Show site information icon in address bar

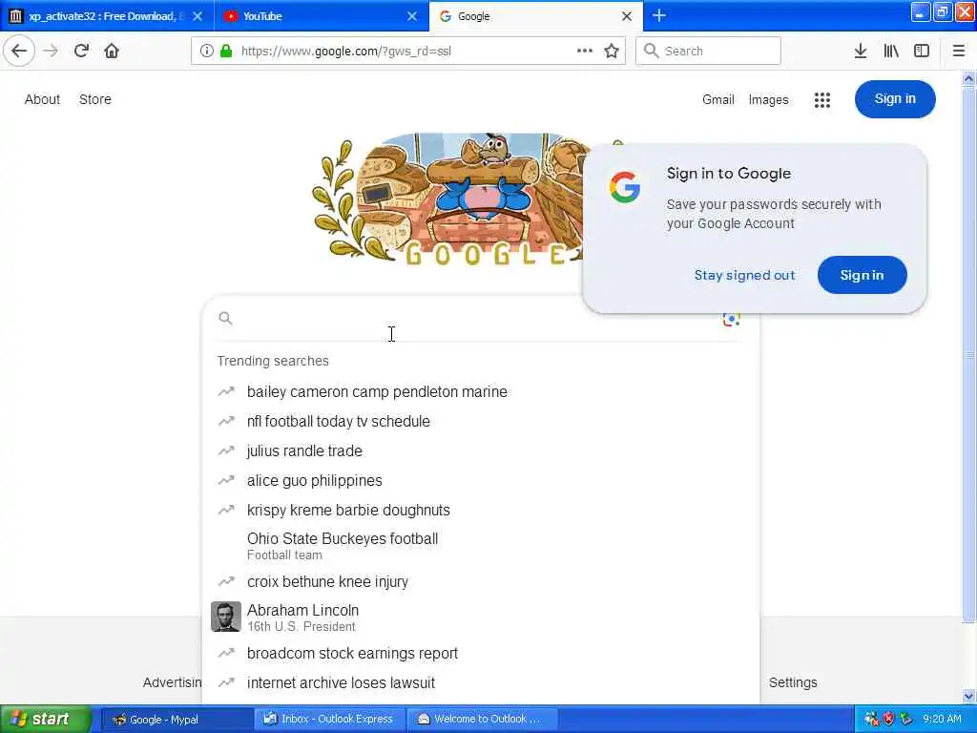(206, 51)
